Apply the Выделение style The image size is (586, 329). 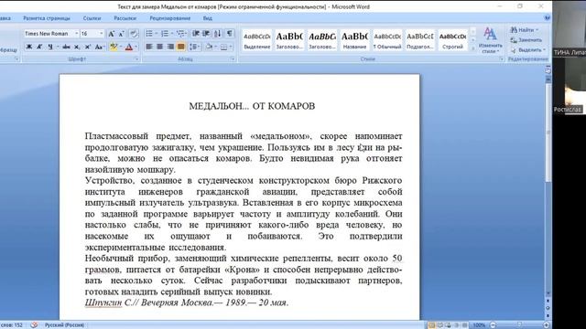tap(257, 40)
